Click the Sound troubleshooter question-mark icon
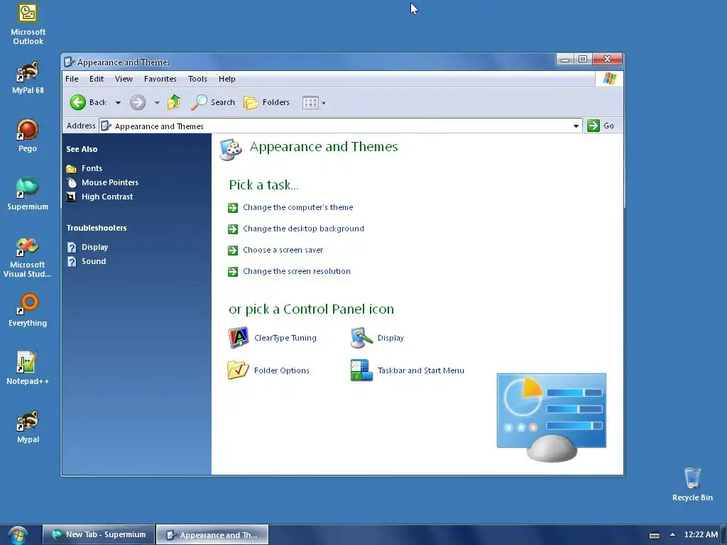727x545 pixels. click(x=72, y=262)
